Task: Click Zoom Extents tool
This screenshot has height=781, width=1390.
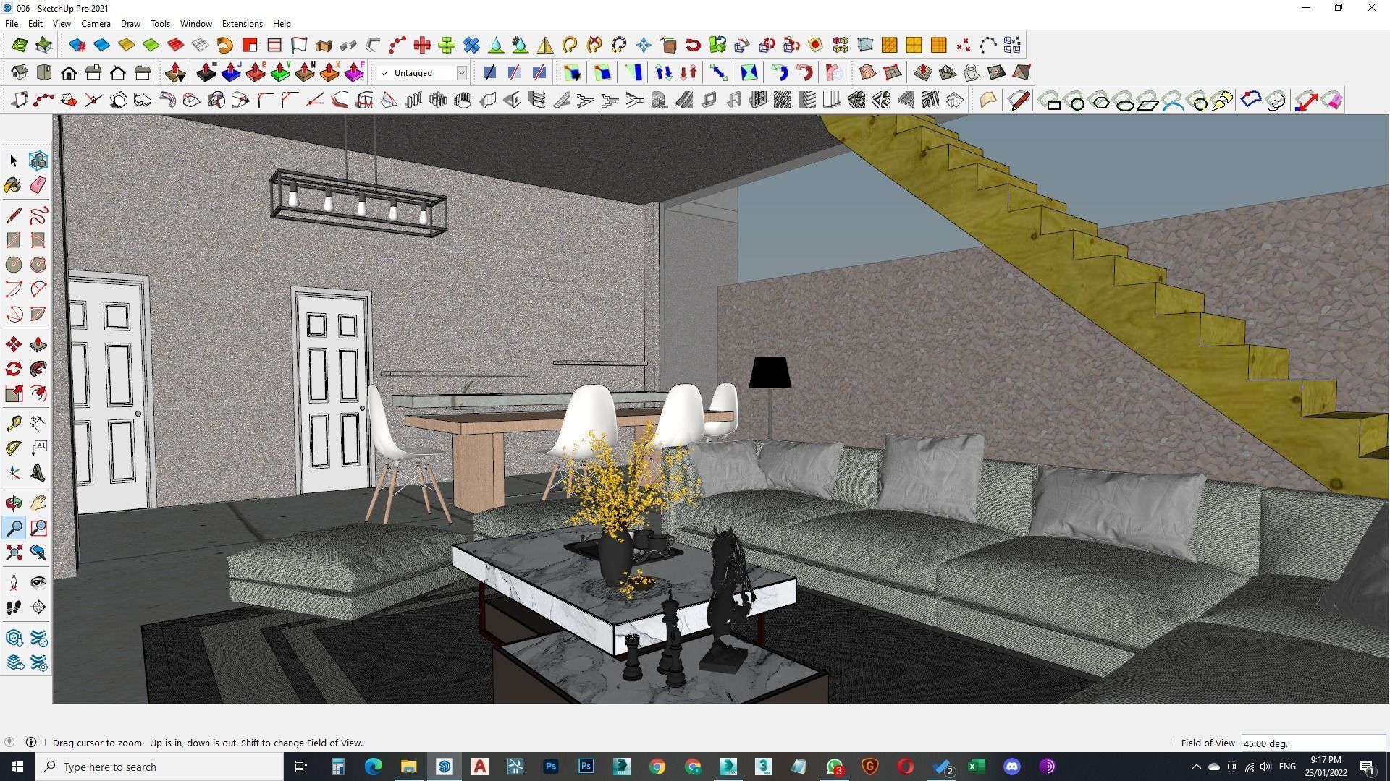Action: click(x=14, y=552)
